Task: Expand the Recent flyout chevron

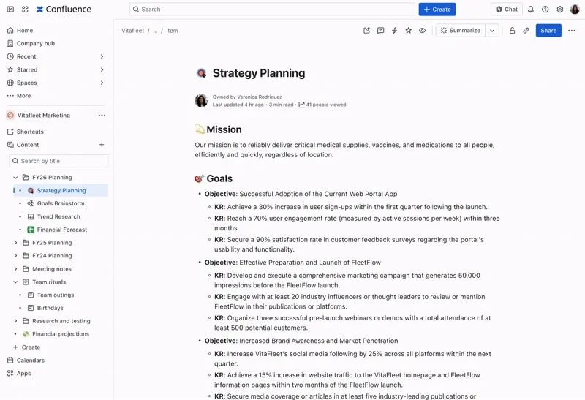Action: click(x=102, y=56)
